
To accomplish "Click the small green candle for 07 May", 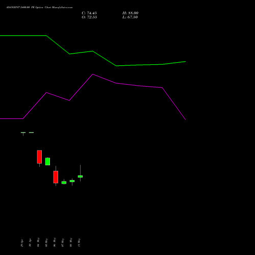I will pyautogui.click(x=64, y=183).
